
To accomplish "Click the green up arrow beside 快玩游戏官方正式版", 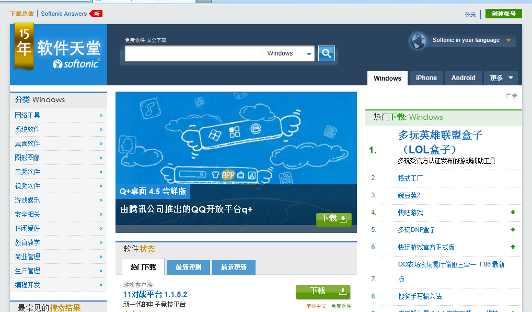I will coord(513,247).
